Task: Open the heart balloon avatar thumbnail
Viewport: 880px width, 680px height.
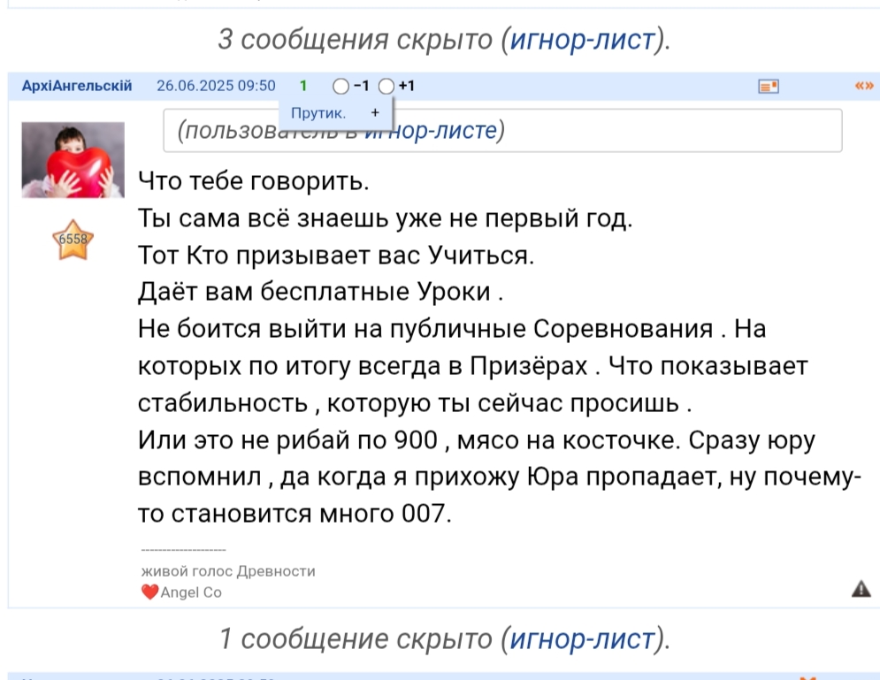Action: click(73, 159)
